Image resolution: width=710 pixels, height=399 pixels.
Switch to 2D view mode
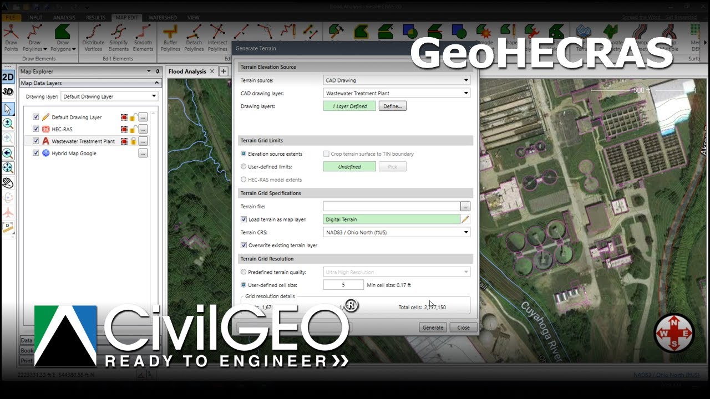pyautogui.click(x=8, y=78)
